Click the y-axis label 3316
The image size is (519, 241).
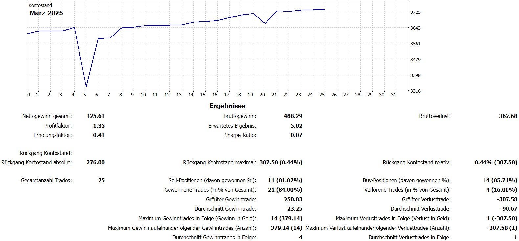(416, 91)
